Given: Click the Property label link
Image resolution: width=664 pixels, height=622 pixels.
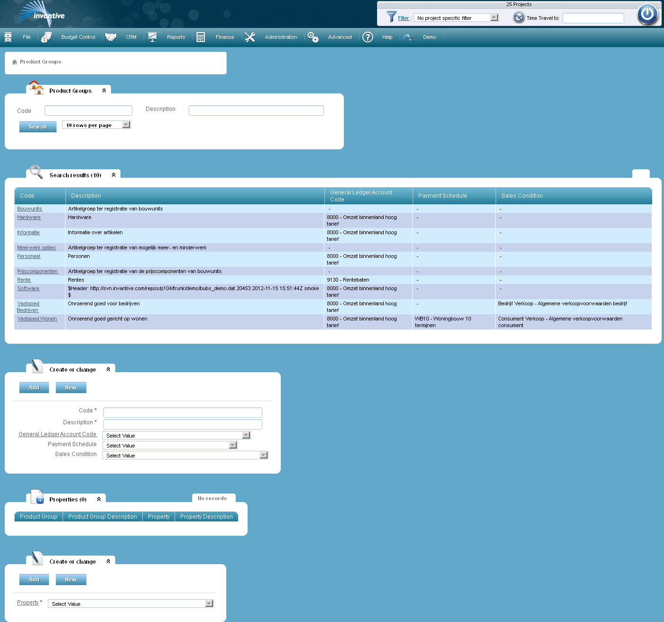Looking at the screenshot, I should [x=28, y=603].
